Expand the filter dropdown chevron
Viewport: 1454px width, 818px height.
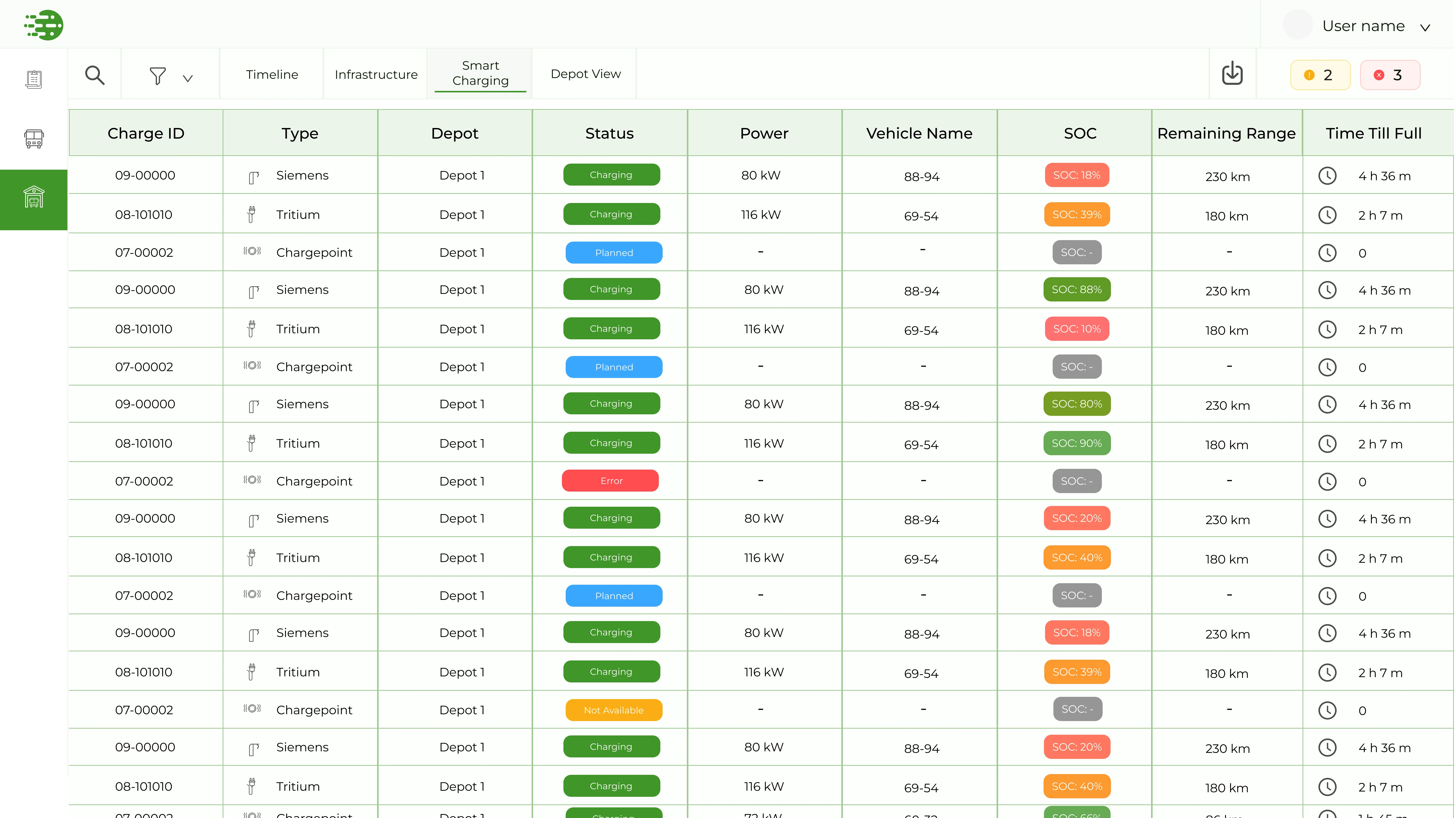click(x=188, y=79)
